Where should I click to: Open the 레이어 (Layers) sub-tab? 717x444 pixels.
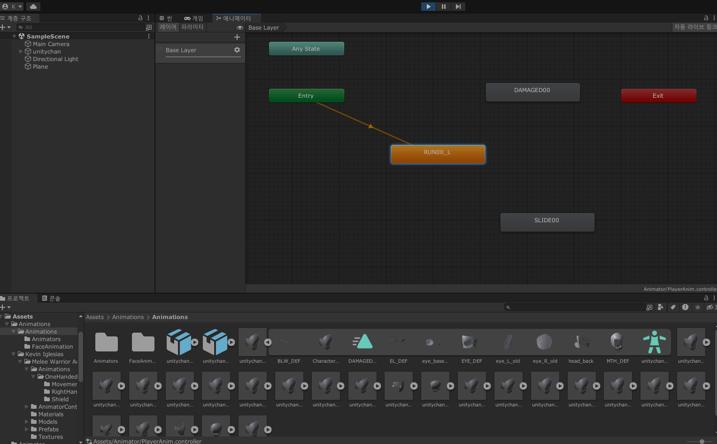tap(168, 27)
